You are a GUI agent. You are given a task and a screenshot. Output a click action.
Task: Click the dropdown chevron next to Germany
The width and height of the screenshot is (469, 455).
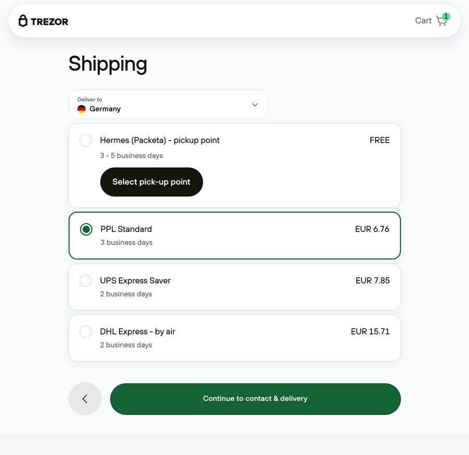255,105
